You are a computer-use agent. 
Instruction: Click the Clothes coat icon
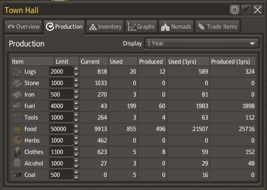[17, 152]
